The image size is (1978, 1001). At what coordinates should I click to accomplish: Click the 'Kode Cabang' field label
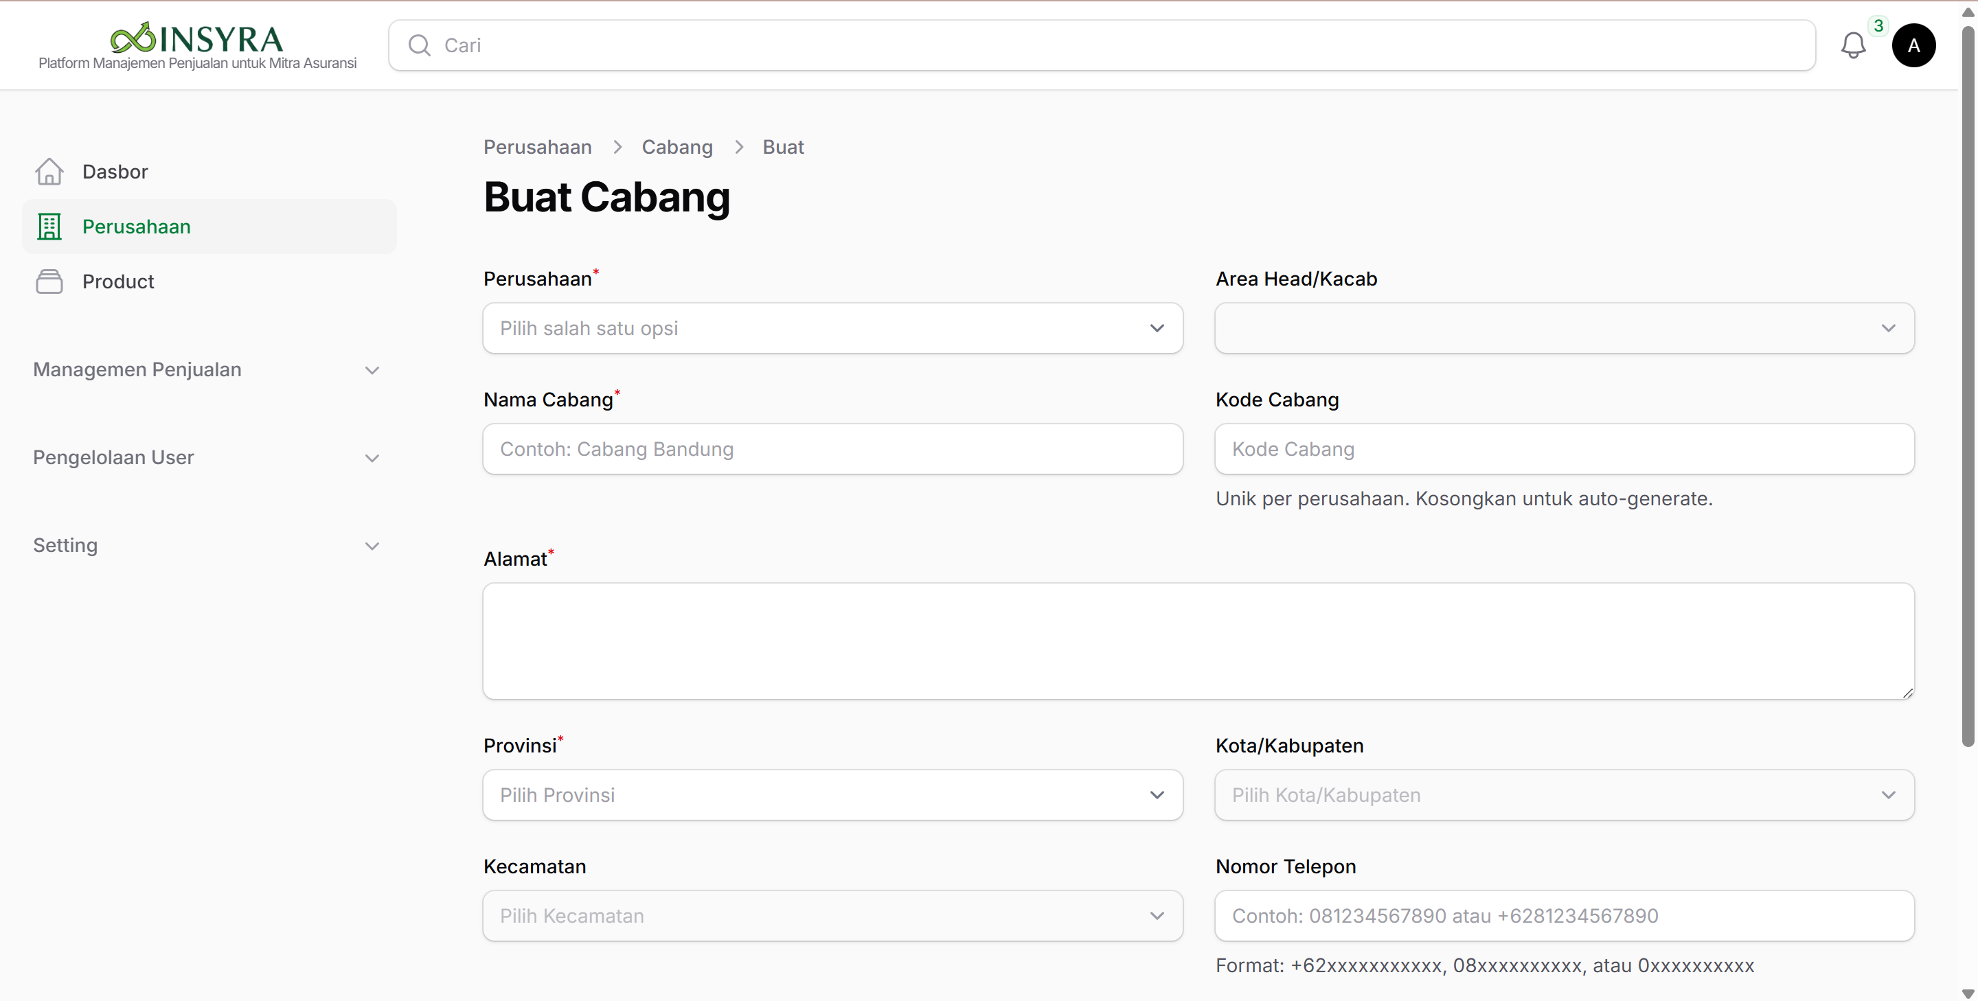(1277, 400)
